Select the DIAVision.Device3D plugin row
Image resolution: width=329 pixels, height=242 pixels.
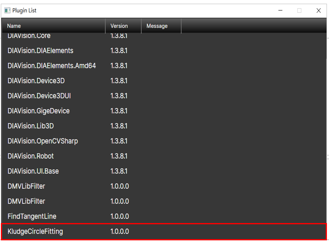coord(36,81)
